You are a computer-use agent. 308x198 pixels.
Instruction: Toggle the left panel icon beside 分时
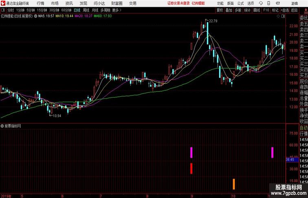tap(3, 10)
